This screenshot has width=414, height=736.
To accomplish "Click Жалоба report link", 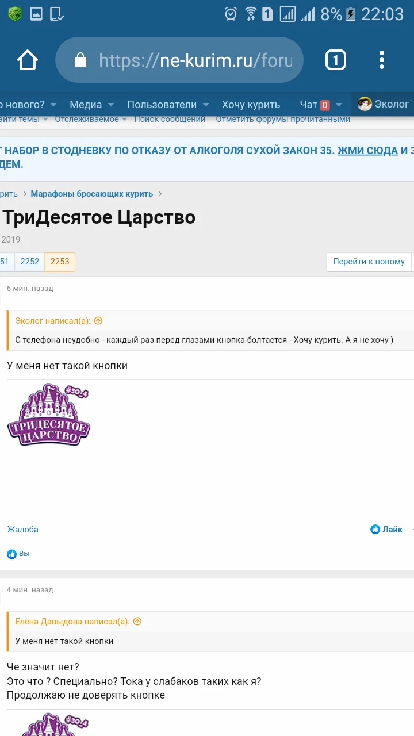I will tap(22, 530).
